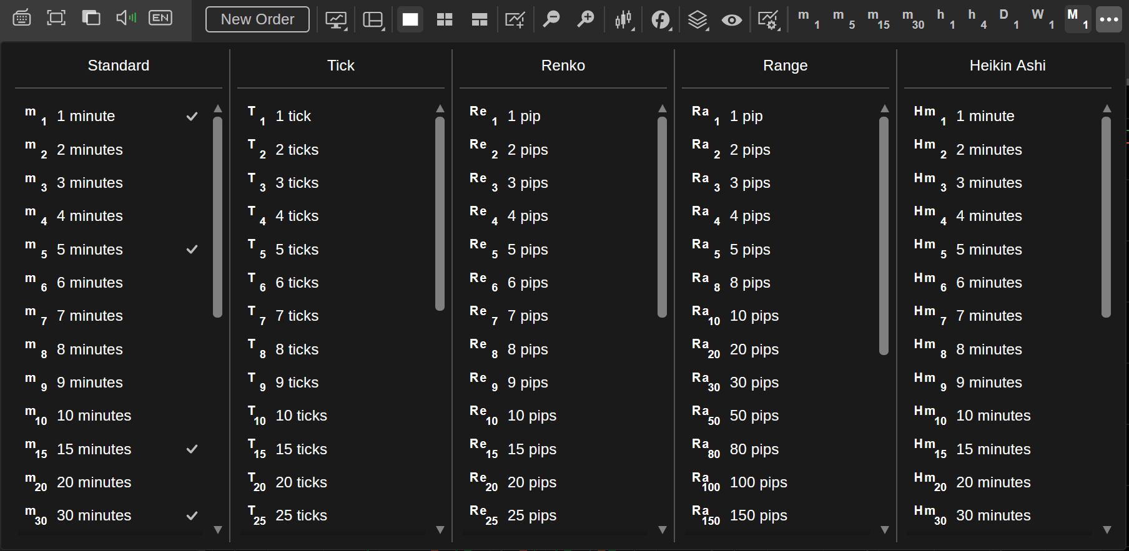Open chart settings gear icon
The width and height of the screenshot is (1129, 551).
[768, 20]
